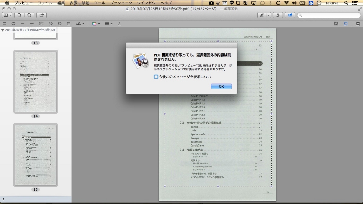
Task: Open the Notification Center icon
Action: [x=355, y=3]
